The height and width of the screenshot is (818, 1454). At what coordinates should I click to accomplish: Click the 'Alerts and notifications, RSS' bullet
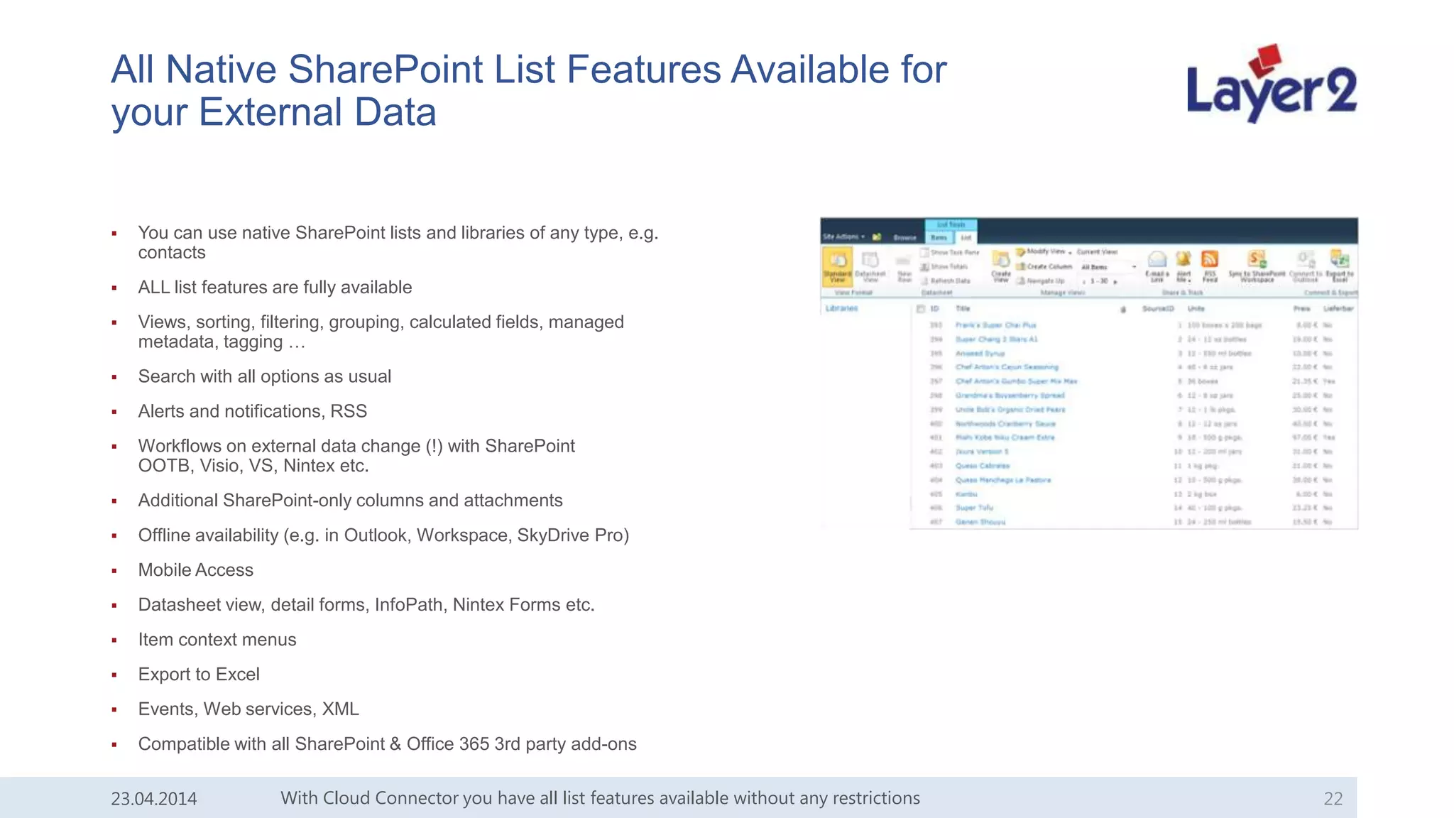pyautogui.click(x=252, y=411)
